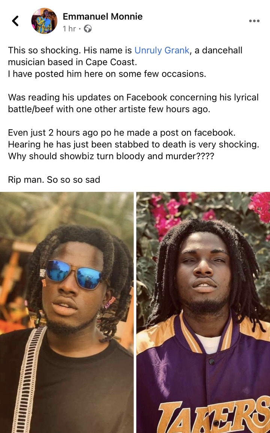Image resolution: width=270 pixels, height=433 pixels.
Task: Tap the blue mirrored sunglasses in photo
Action: tap(74, 274)
